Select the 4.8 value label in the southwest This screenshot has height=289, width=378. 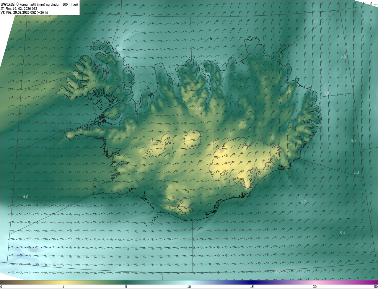click(x=26, y=197)
